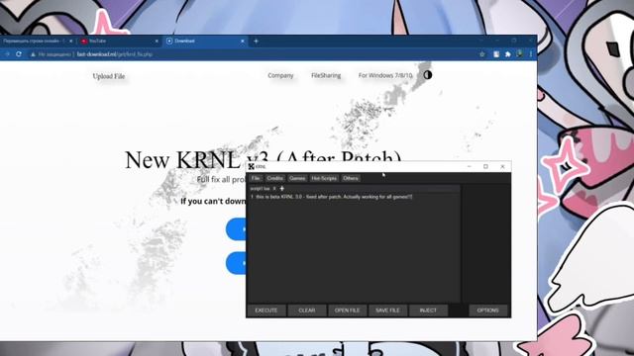Open the OPTIONS button in KRNL
Image resolution: width=634 pixels, height=356 pixels.
coord(488,311)
